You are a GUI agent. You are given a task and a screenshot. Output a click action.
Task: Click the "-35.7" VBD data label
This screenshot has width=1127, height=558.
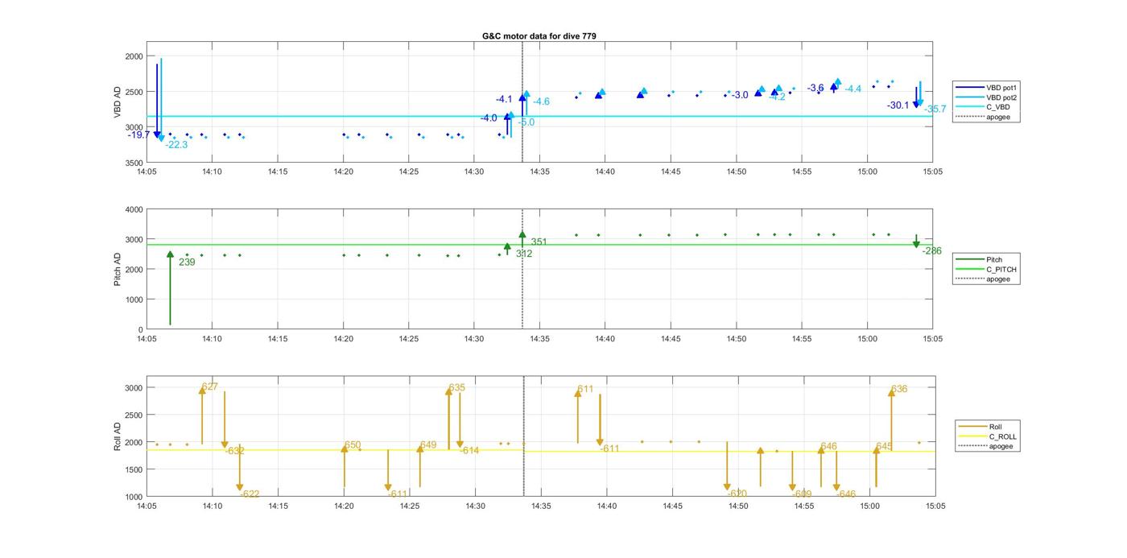pyautogui.click(x=935, y=109)
